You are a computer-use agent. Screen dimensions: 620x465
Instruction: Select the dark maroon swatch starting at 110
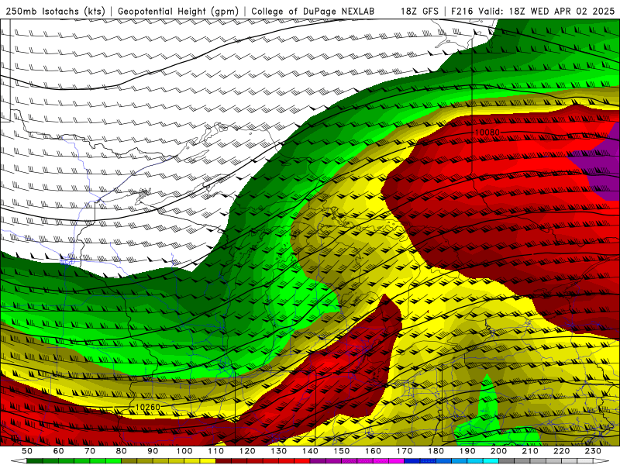224,461
